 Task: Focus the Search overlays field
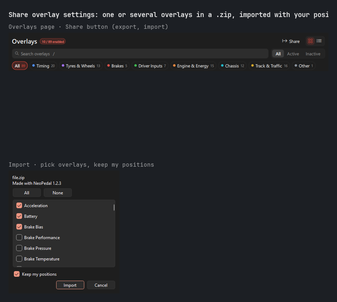point(140,54)
